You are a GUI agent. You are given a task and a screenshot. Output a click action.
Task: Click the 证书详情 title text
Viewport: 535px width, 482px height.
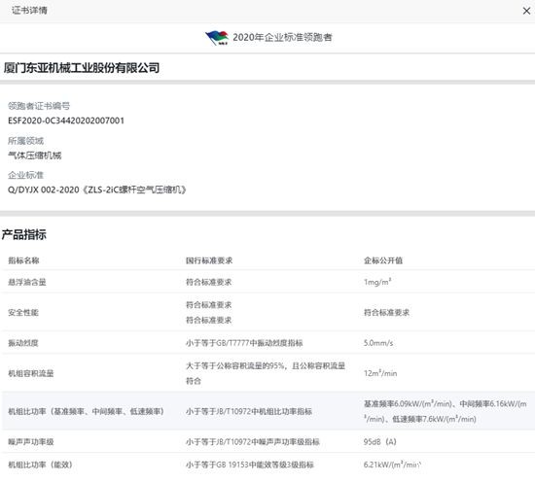pos(29,11)
